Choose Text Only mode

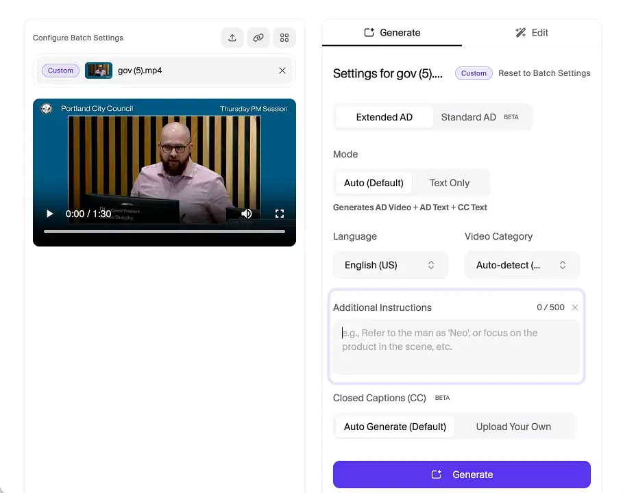pos(449,183)
